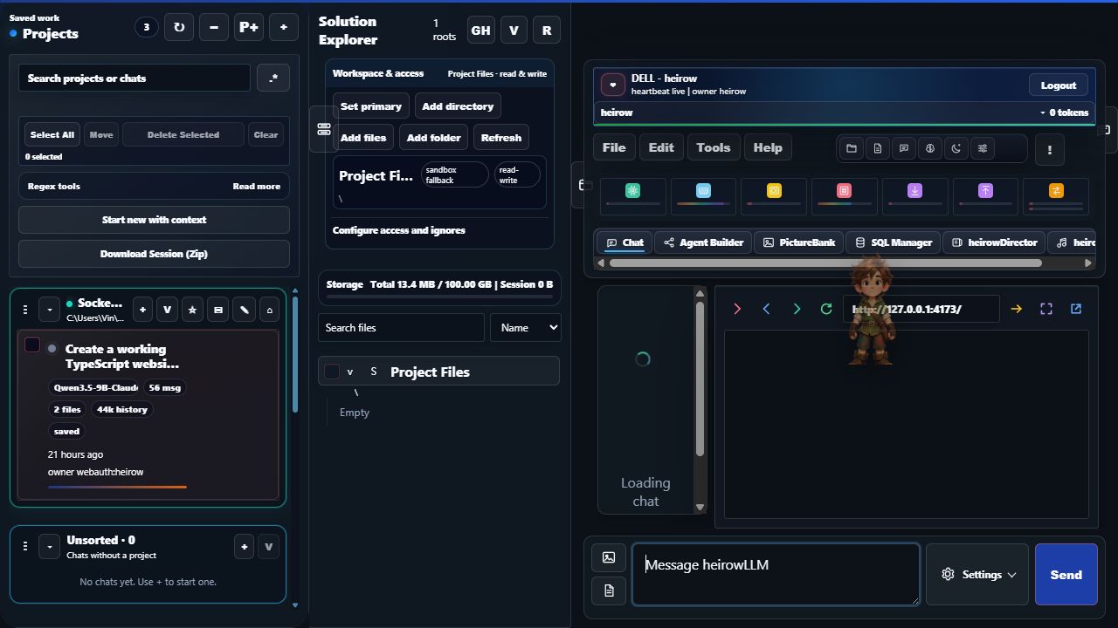The height and width of the screenshot is (628, 1118).
Task: Click the green CPU chip indicator tile
Action: click(633, 195)
